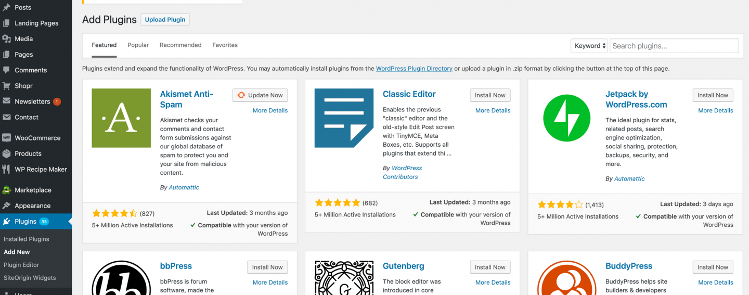Switch to the Popular tab
The image size is (749, 295).
pyautogui.click(x=138, y=45)
